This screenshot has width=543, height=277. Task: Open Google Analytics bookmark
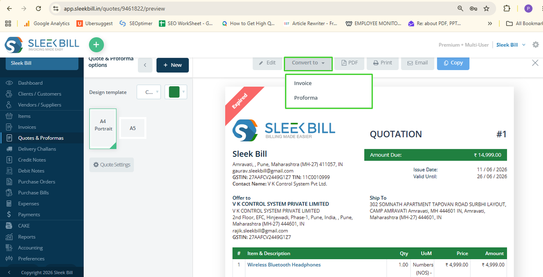(47, 23)
